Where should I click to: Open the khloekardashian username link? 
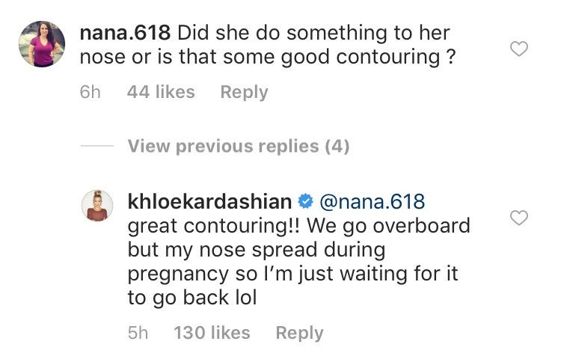tap(209, 202)
